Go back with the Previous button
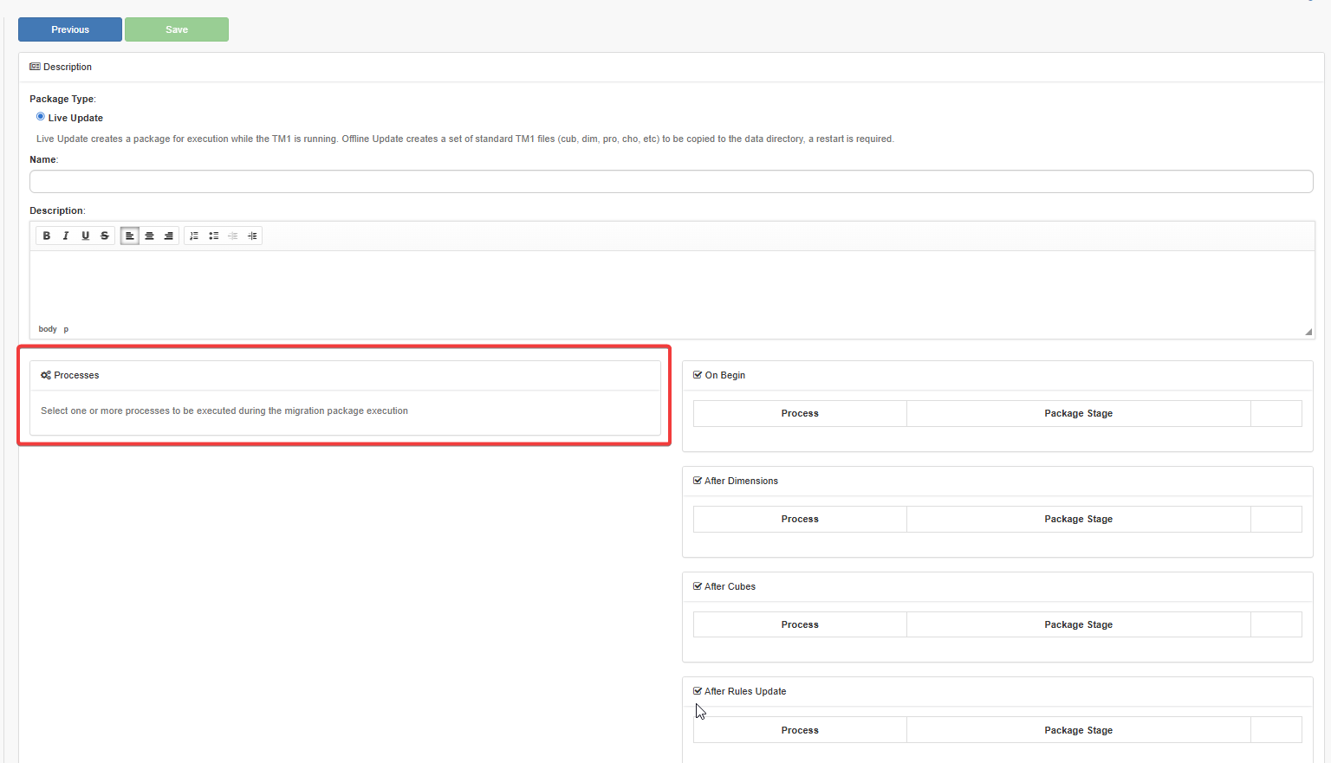This screenshot has height=763, width=1331. (70, 29)
